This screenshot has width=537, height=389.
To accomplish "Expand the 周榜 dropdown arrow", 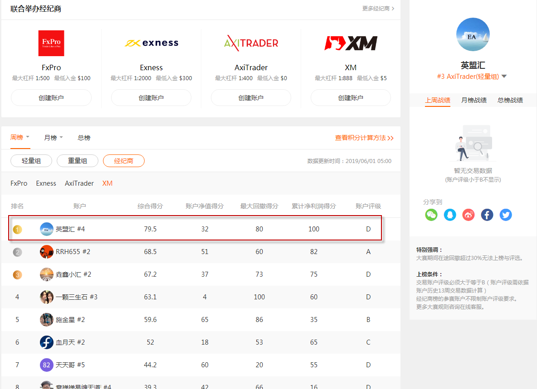I will 28,137.
